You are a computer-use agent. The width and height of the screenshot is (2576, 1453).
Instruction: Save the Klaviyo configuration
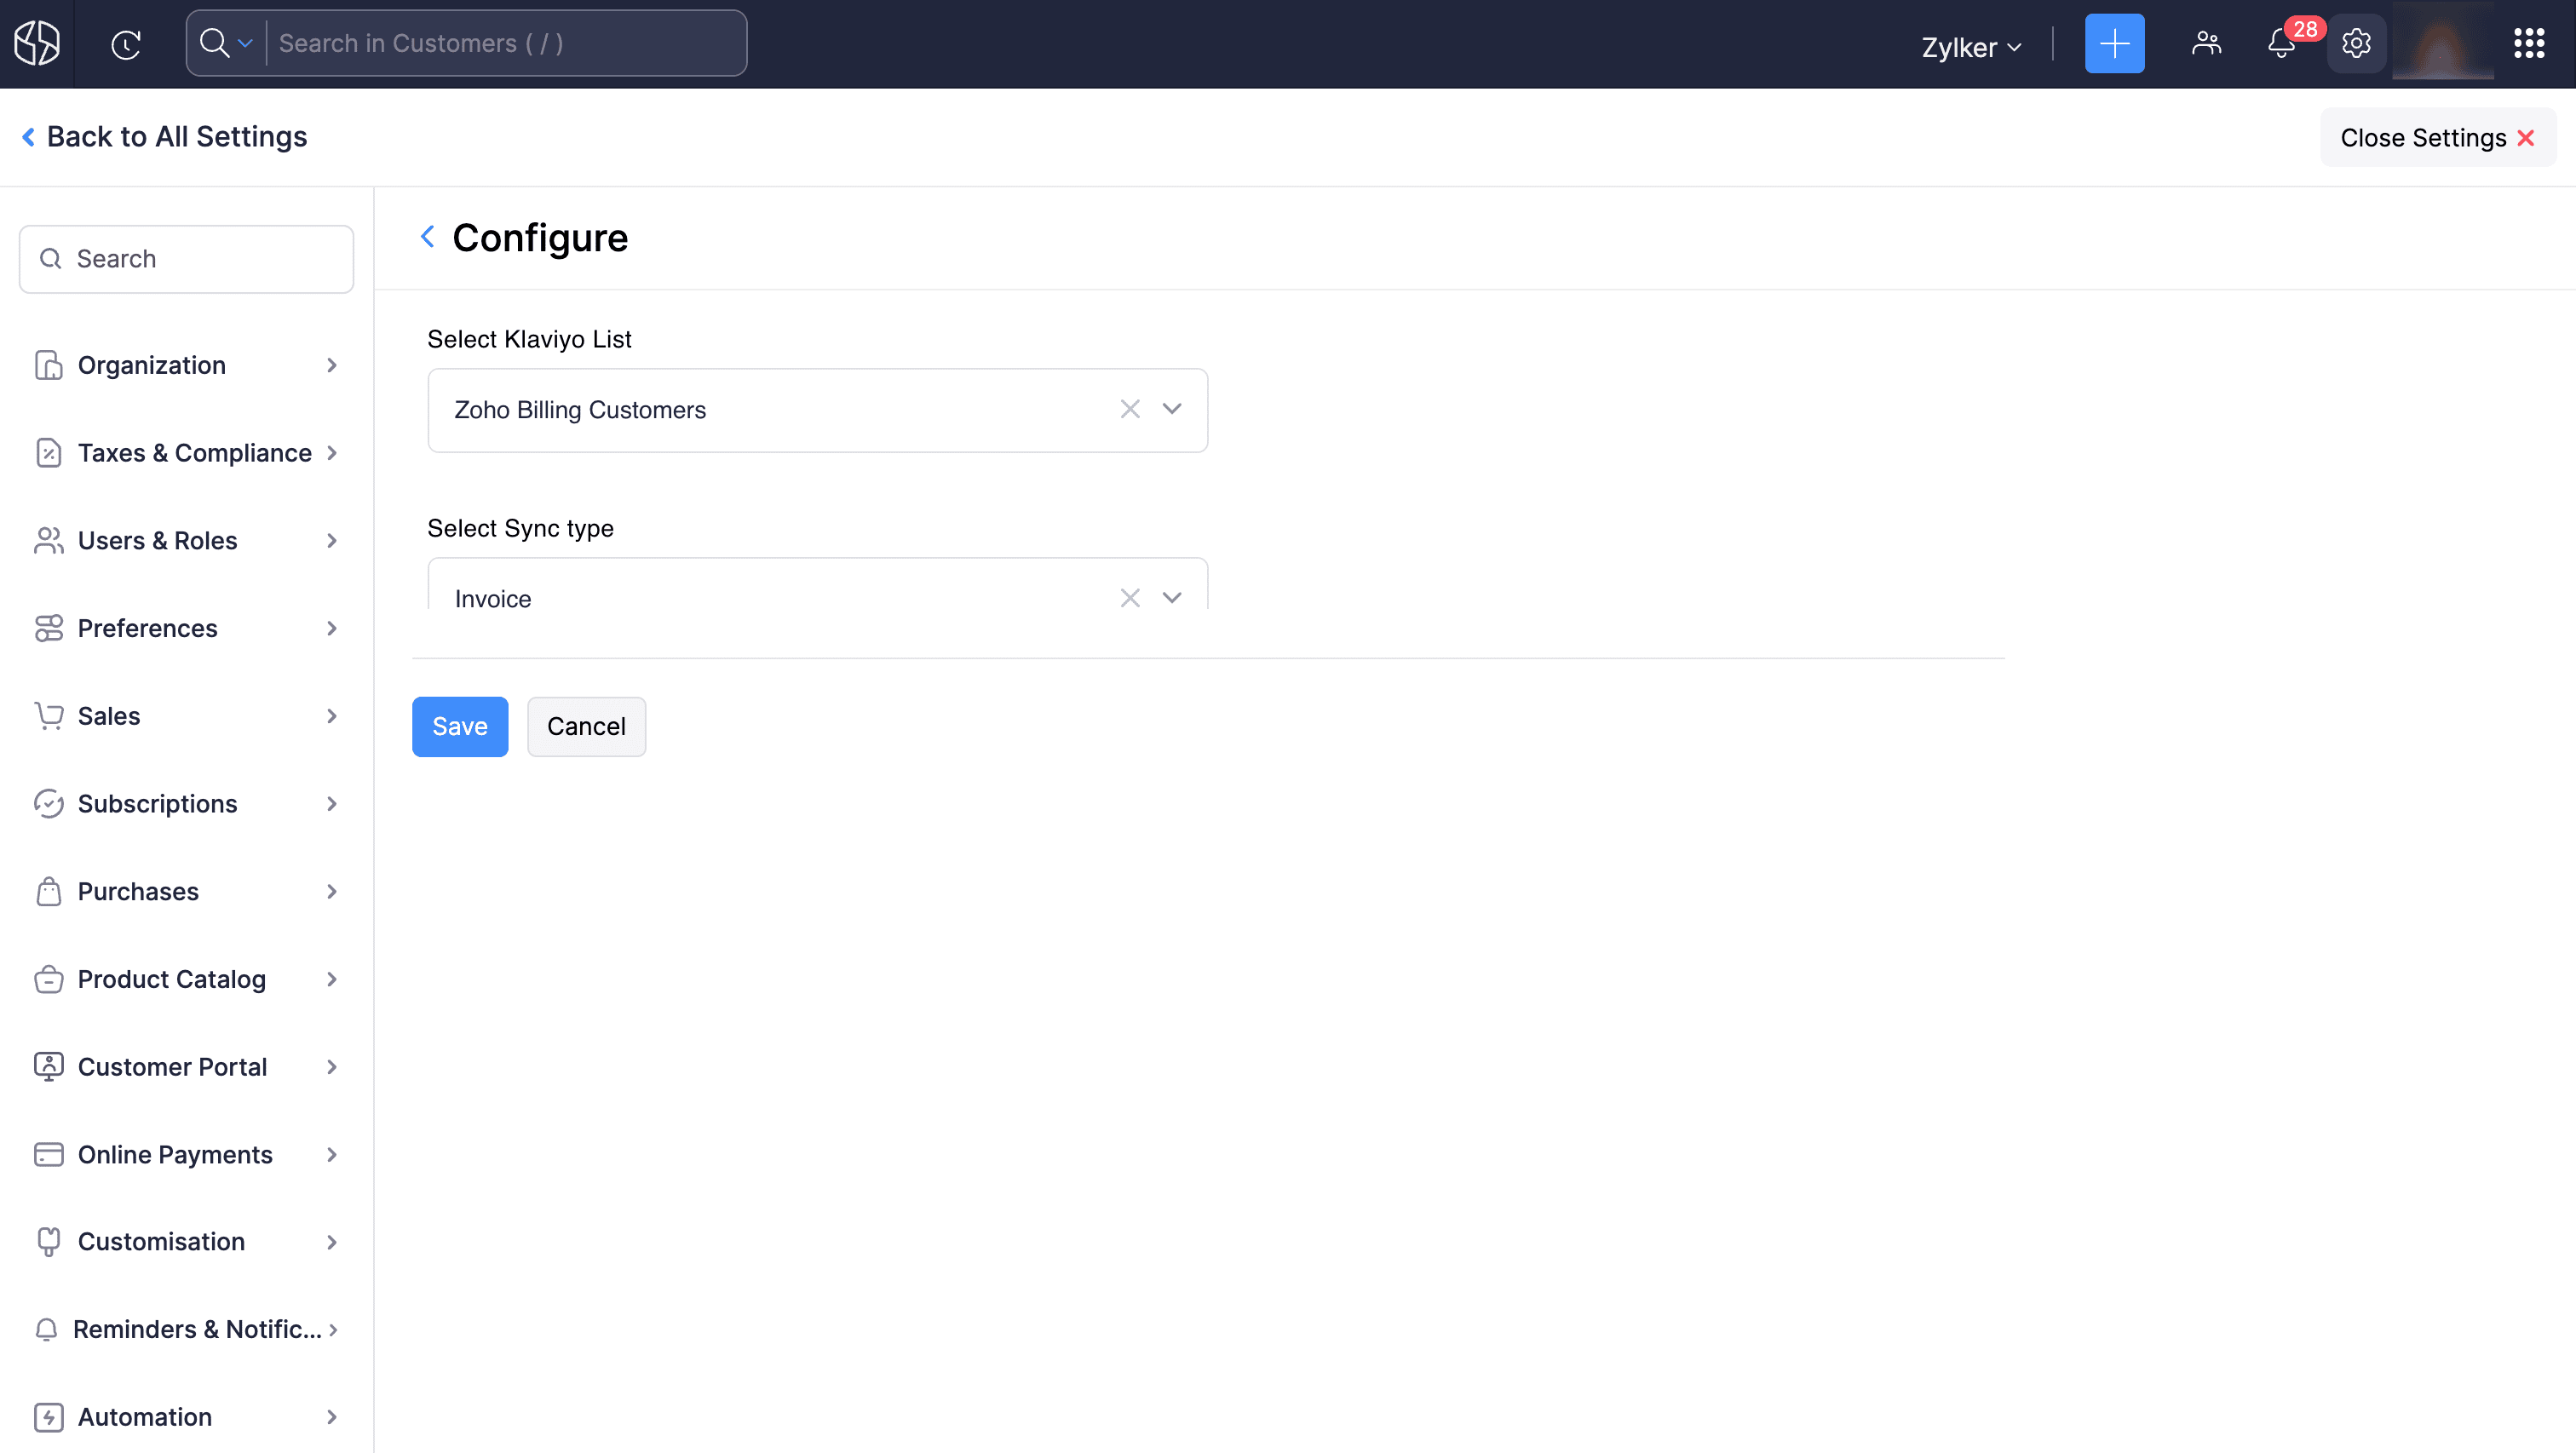pos(459,727)
